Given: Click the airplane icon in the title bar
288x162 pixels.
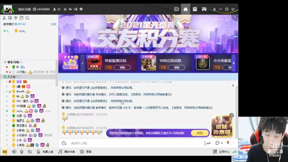Looking at the screenshot, I should (x=70, y=9).
